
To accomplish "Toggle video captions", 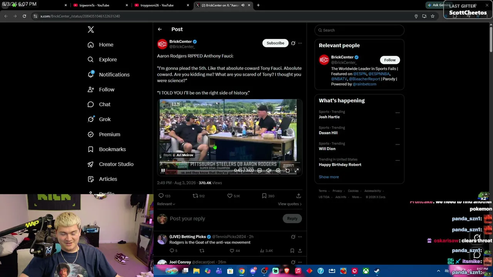I will coord(260,170).
